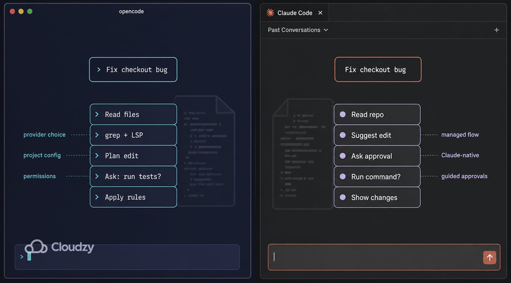Viewport: 511px width, 283px height.
Task: Expand the Apply rules step via its chevron
Action: point(97,197)
